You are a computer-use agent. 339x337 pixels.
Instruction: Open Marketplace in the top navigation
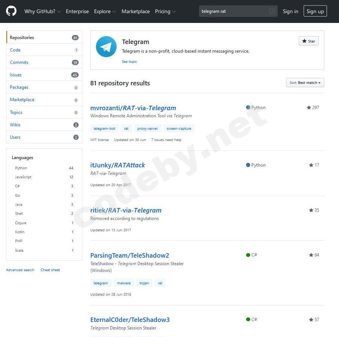(135, 11)
